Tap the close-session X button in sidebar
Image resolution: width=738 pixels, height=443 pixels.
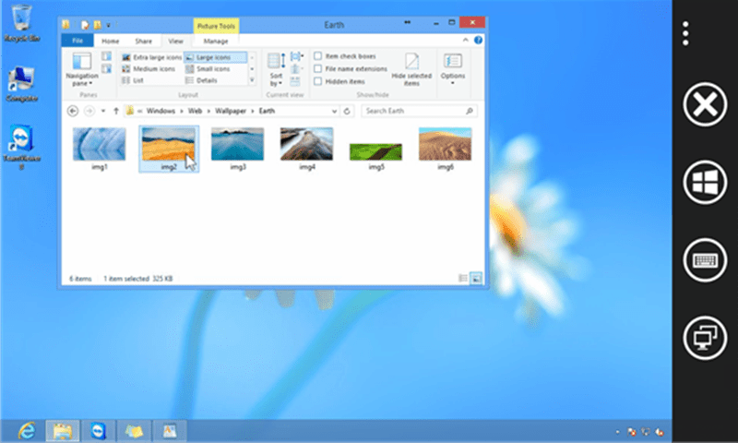(x=705, y=104)
